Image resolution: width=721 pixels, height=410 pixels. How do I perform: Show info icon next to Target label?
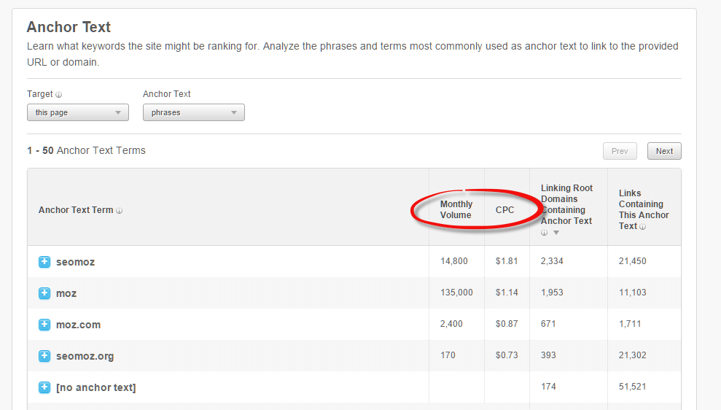point(58,95)
